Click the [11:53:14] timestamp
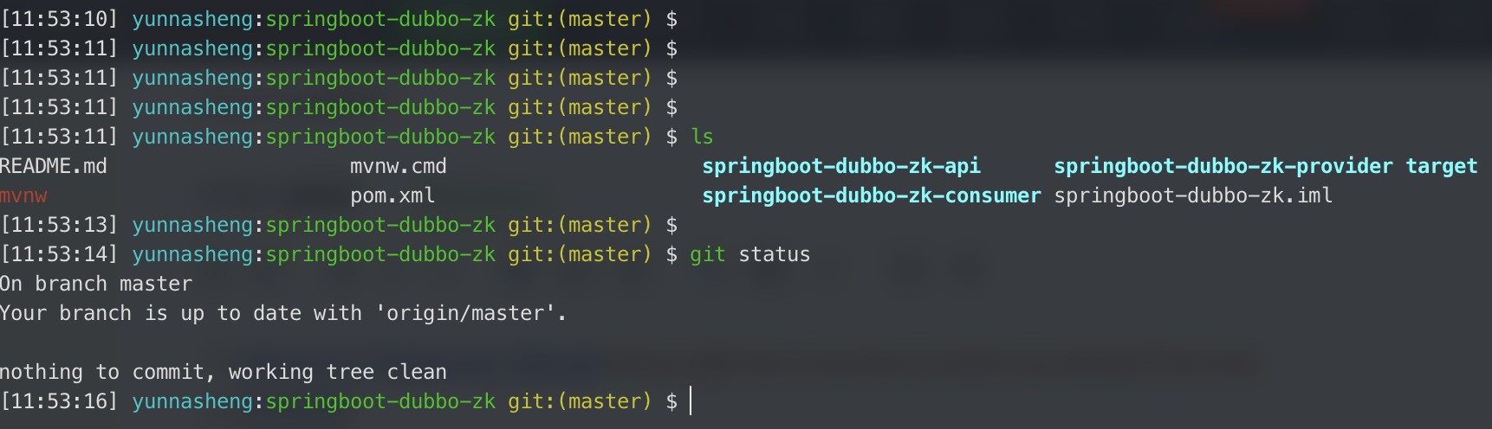This screenshot has width=1492, height=429. tap(59, 254)
